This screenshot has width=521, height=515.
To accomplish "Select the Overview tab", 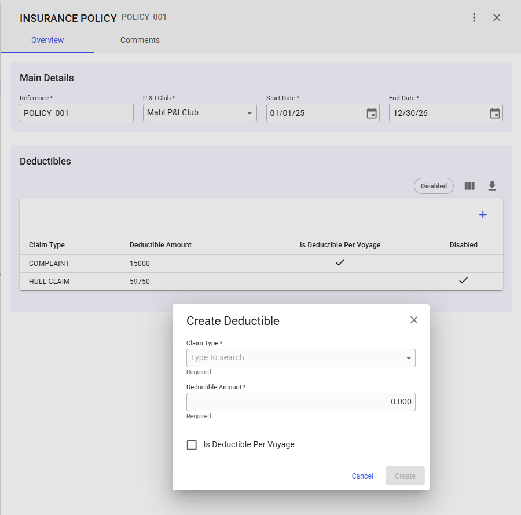I will click(x=47, y=40).
